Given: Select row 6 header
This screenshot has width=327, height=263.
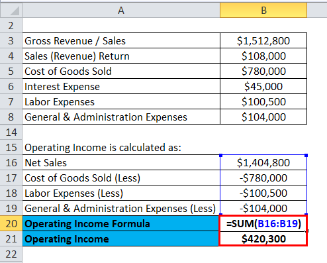Looking at the screenshot, I should (x=11, y=86).
